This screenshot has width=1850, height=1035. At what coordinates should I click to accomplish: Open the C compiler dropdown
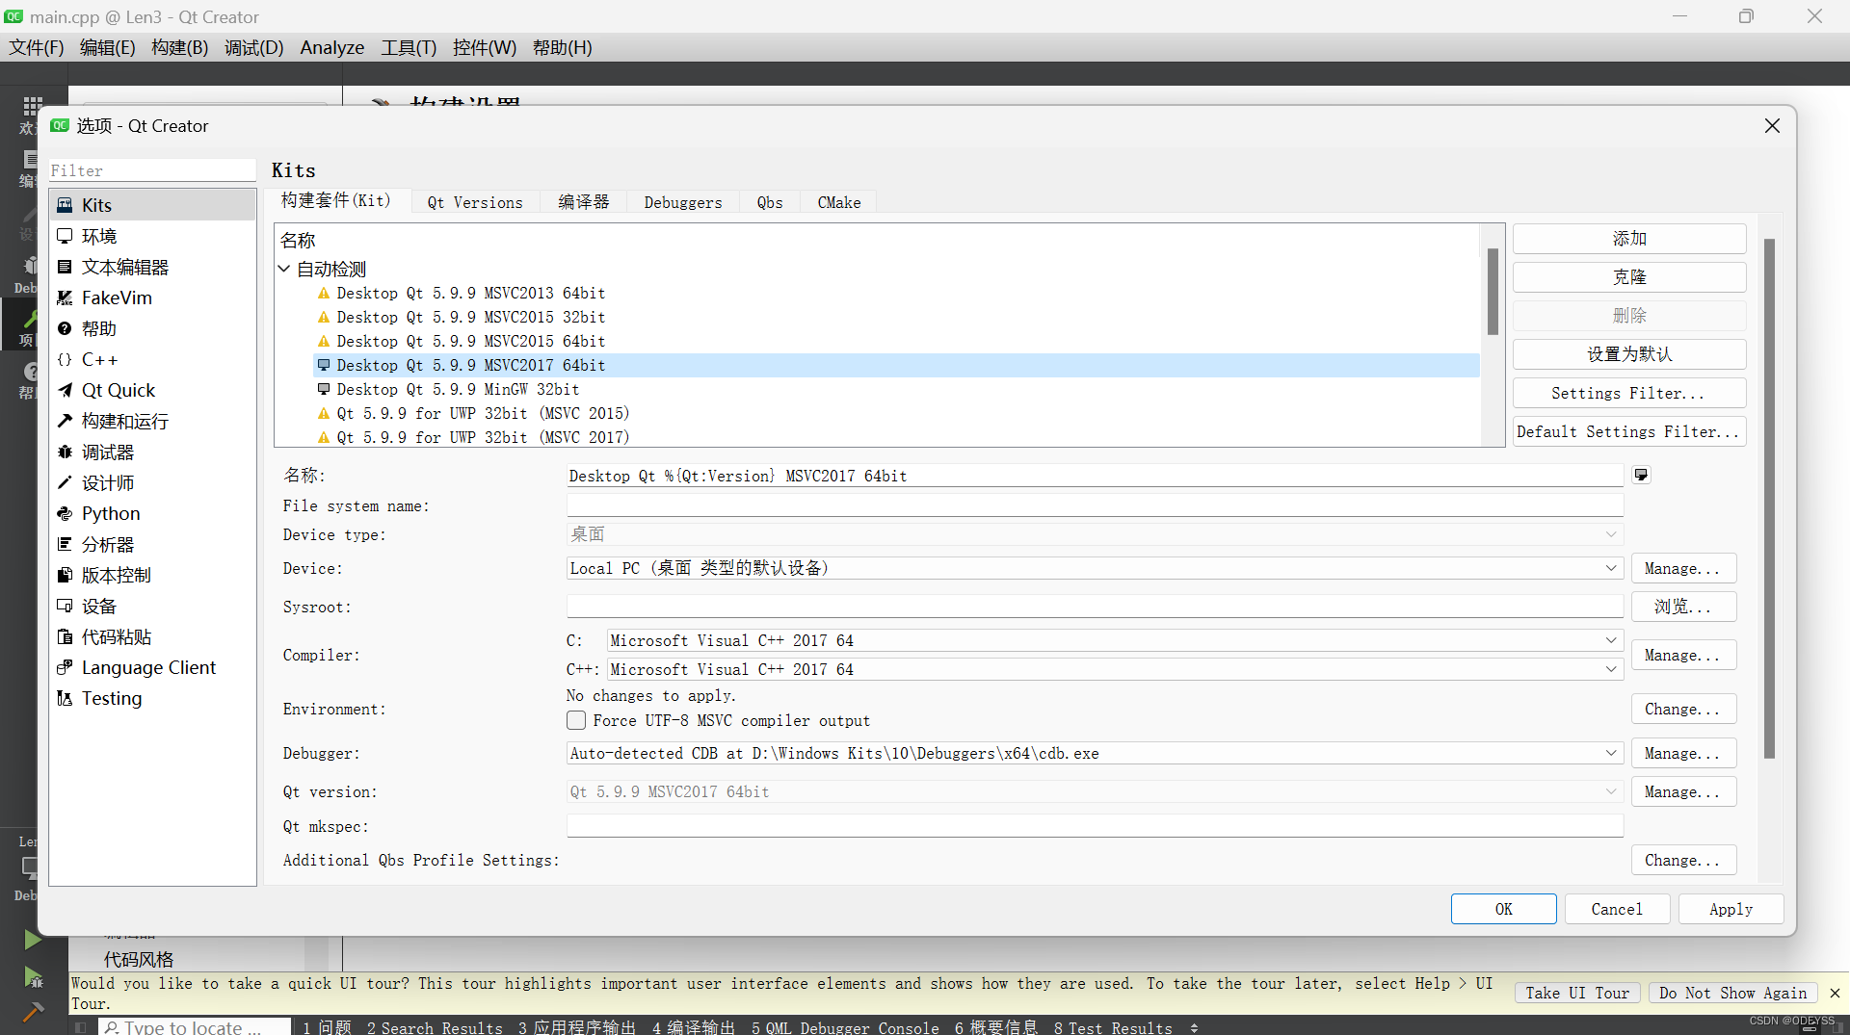[1115, 640]
